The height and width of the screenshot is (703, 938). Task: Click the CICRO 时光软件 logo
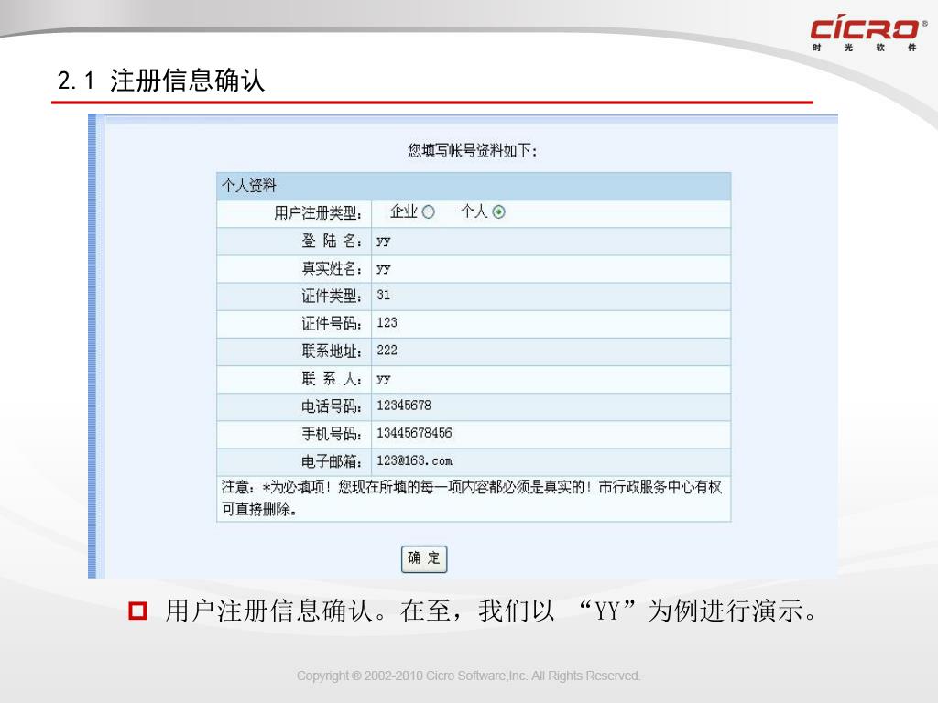868,33
